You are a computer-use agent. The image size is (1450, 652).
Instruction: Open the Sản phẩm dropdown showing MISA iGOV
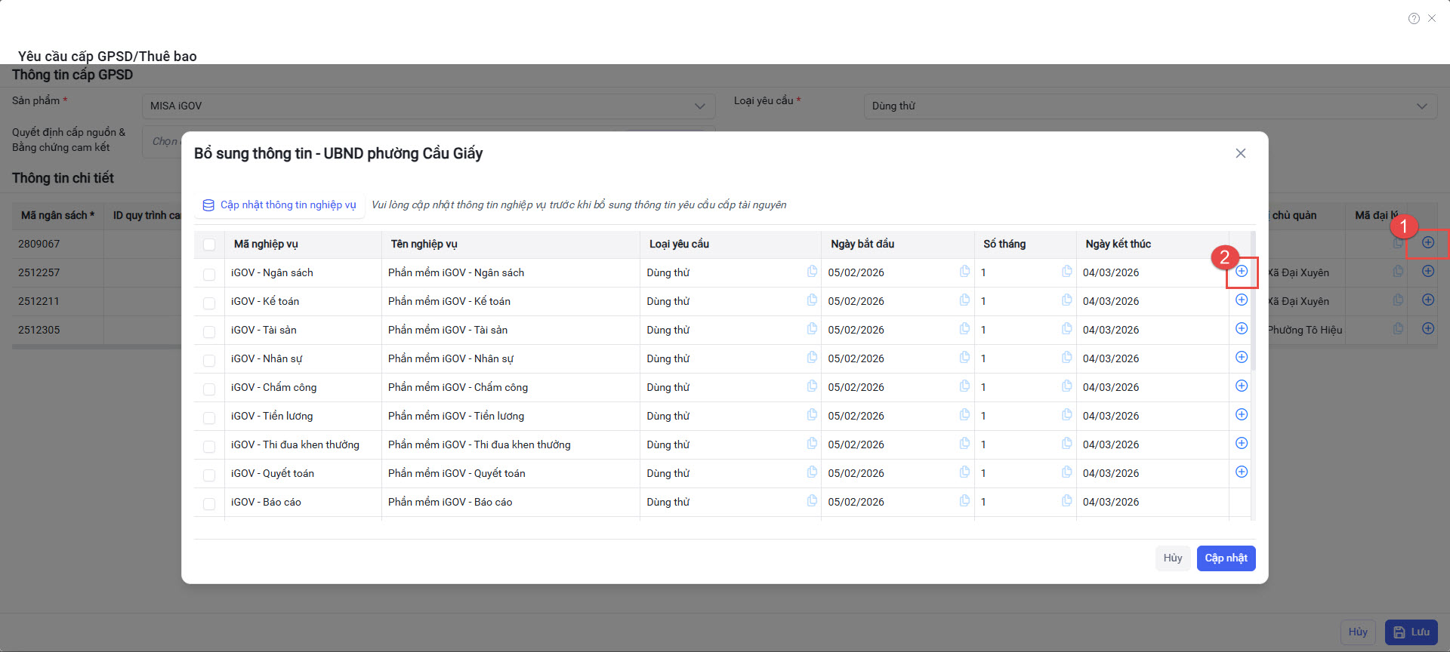pos(427,106)
